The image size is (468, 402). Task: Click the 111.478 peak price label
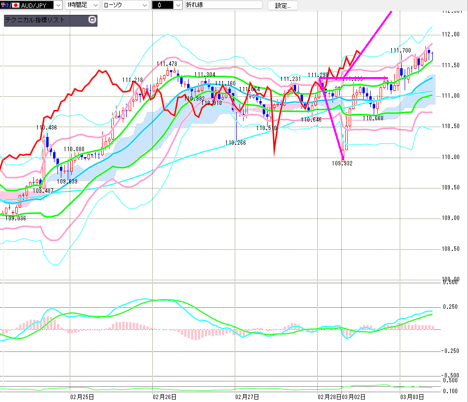click(x=167, y=64)
